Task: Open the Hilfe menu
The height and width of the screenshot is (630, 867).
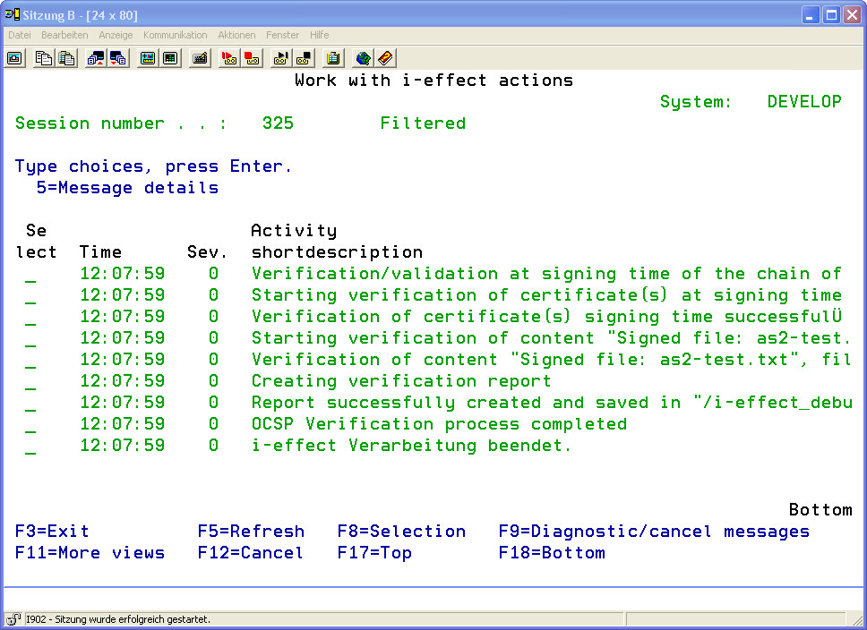Action: pos(319,35)
